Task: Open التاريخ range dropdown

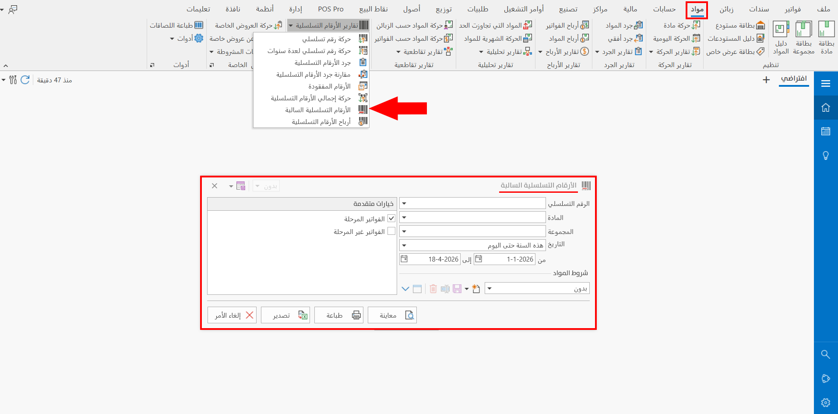Action: coord(404,245)
